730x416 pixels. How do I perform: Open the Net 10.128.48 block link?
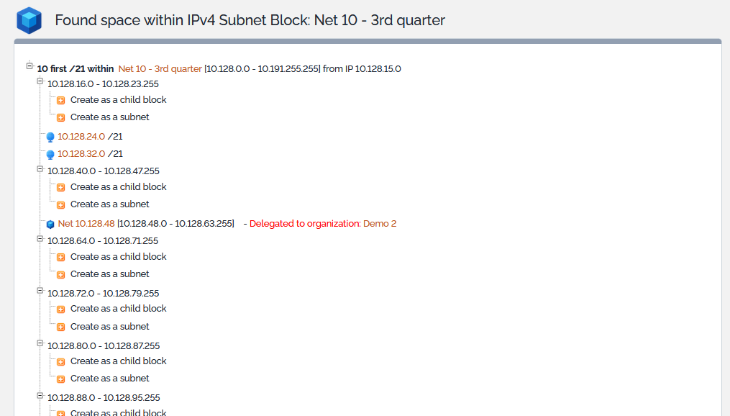coord(86,224)
